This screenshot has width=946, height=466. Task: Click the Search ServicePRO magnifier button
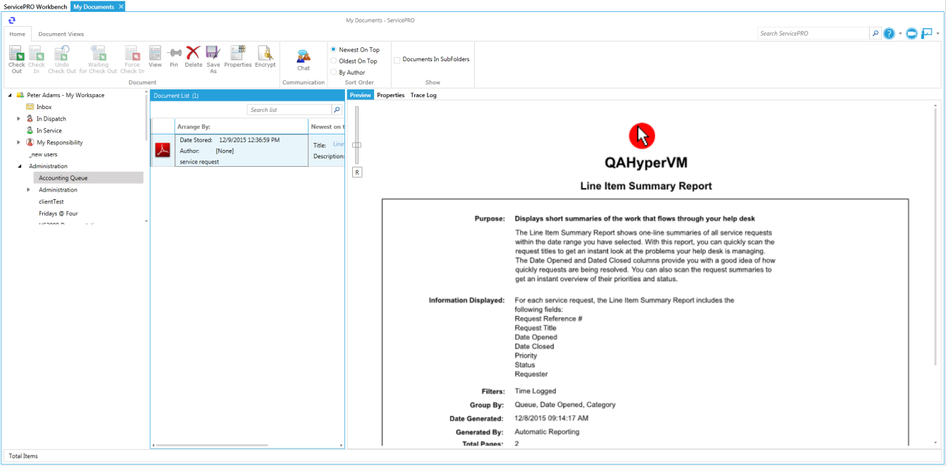tap(876, 33)
